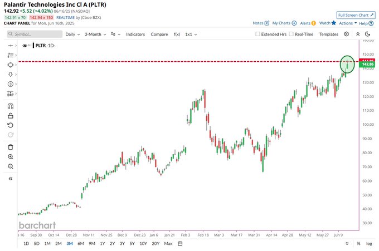
Task: Redo the chart action
Action: tap(11, 135)
